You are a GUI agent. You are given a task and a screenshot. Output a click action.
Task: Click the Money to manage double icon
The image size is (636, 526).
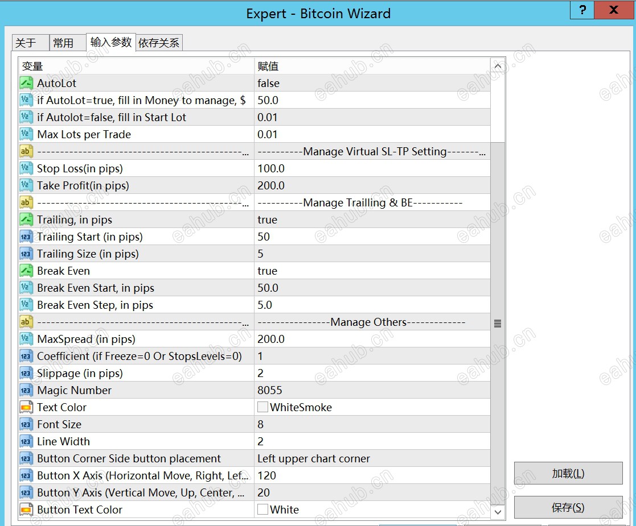(26, 100)
